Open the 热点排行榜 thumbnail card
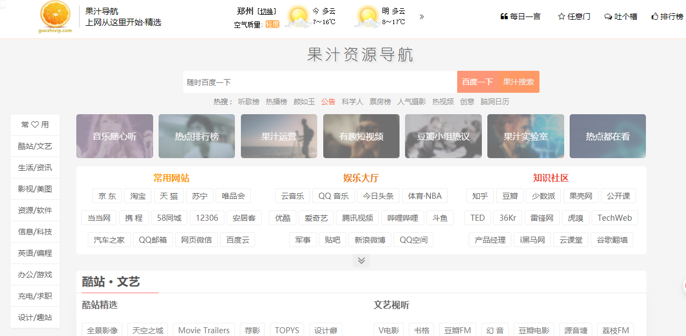The width and height of the screenshot is (686, 336). pyautogui.click(x=196, y=136)
